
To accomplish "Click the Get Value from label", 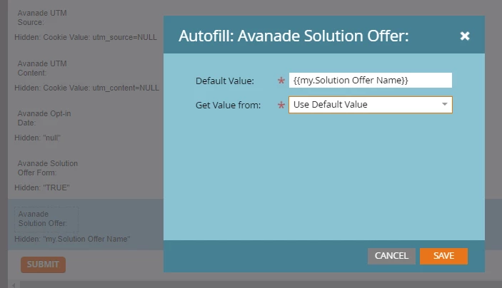I will pyautogui.click(x=228, y=106).
